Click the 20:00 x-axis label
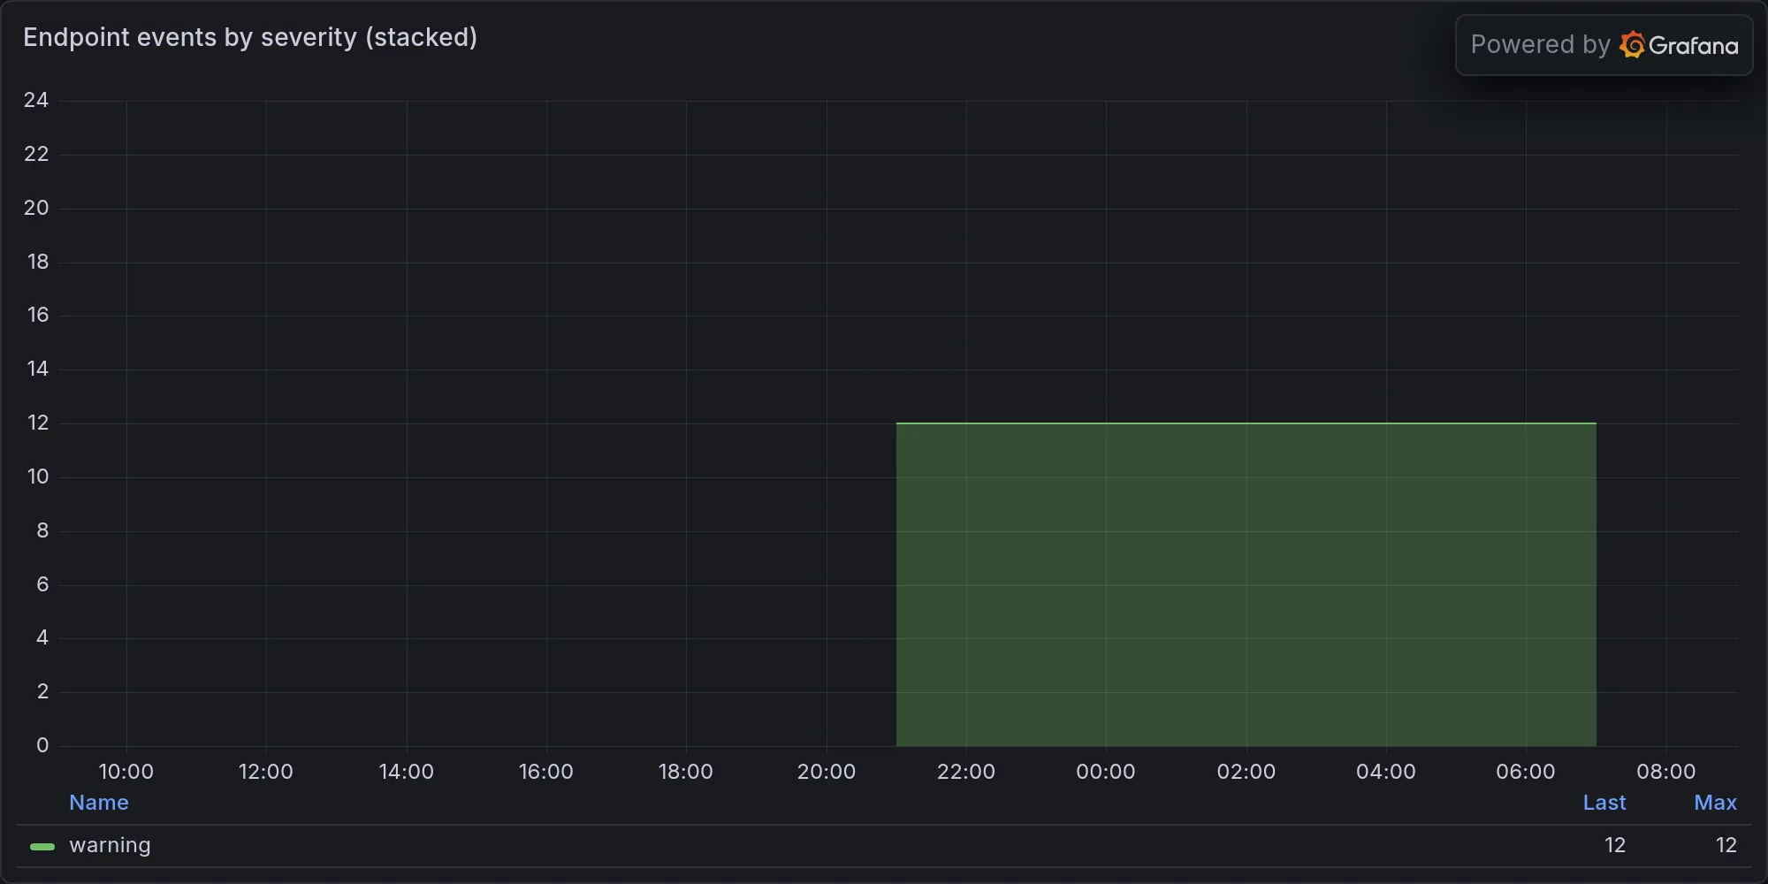Image resolution: width=1768 pixels, height=884 pixels. (x=827, y=772)
